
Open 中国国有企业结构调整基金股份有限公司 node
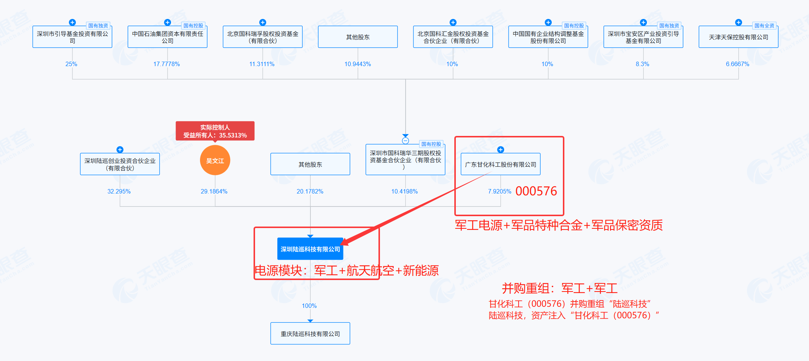pyautogui.click(x=548, y=37)
